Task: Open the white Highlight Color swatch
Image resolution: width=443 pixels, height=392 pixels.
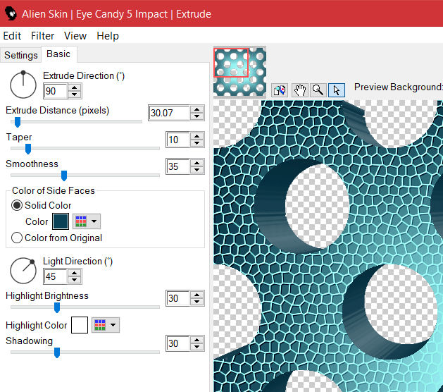Action: 80,325
